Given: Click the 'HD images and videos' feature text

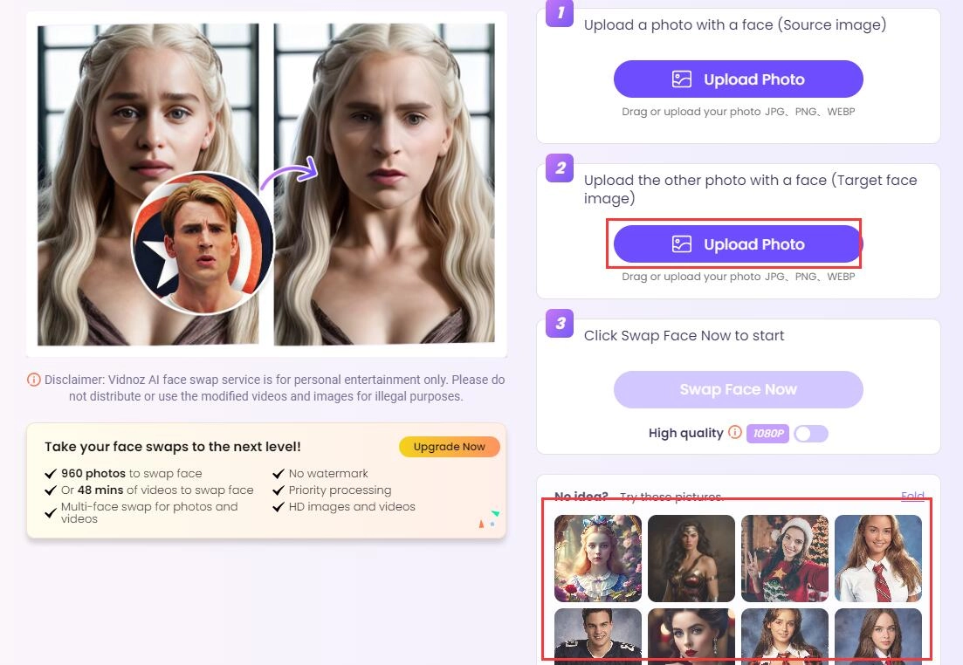Looking at the screenshot, I should [352, 506].
